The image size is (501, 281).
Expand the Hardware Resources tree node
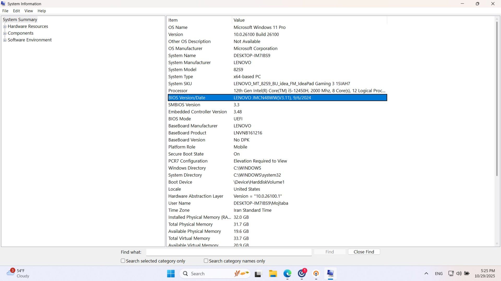tap(5, 27)
